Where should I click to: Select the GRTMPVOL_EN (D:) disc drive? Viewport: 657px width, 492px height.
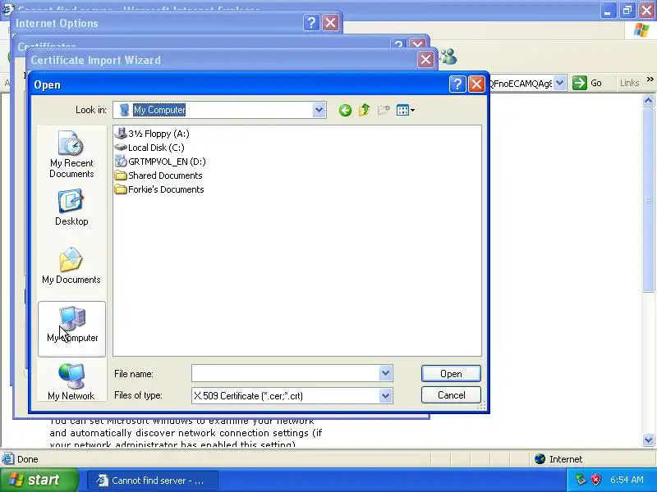(x=160, y=162)
